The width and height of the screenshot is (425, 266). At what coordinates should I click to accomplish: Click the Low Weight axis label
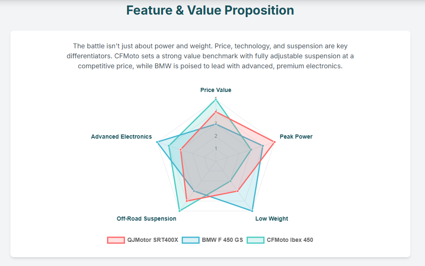pos(272,219)
